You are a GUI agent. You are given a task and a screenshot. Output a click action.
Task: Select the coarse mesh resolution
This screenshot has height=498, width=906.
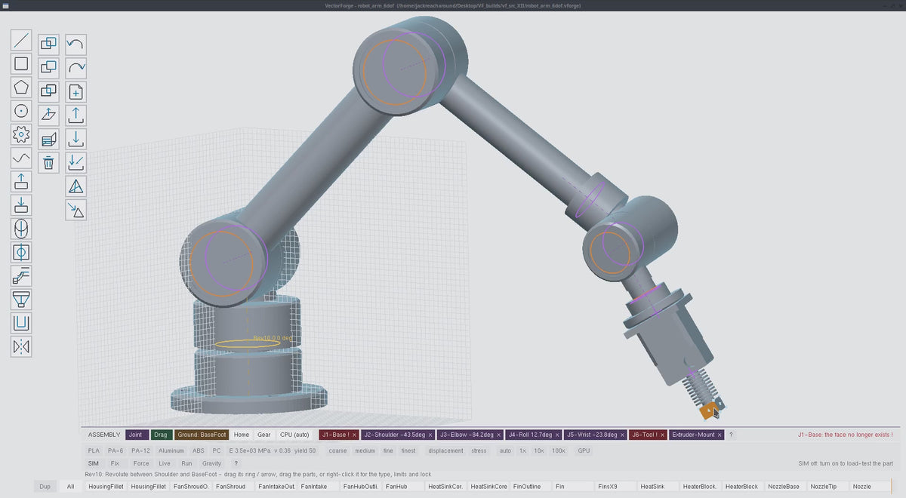click(337, 450)
